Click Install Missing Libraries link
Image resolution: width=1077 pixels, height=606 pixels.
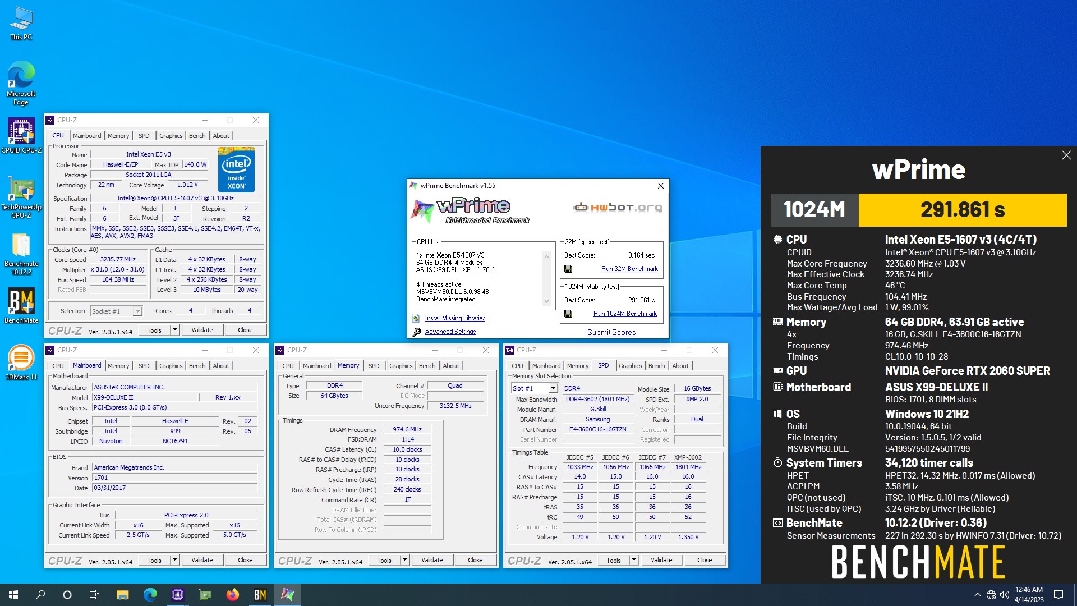tap(455, 318)
